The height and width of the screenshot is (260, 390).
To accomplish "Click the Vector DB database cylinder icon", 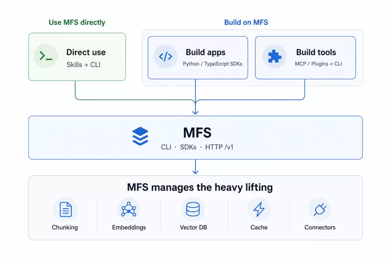I will click(x=193, y=209).
